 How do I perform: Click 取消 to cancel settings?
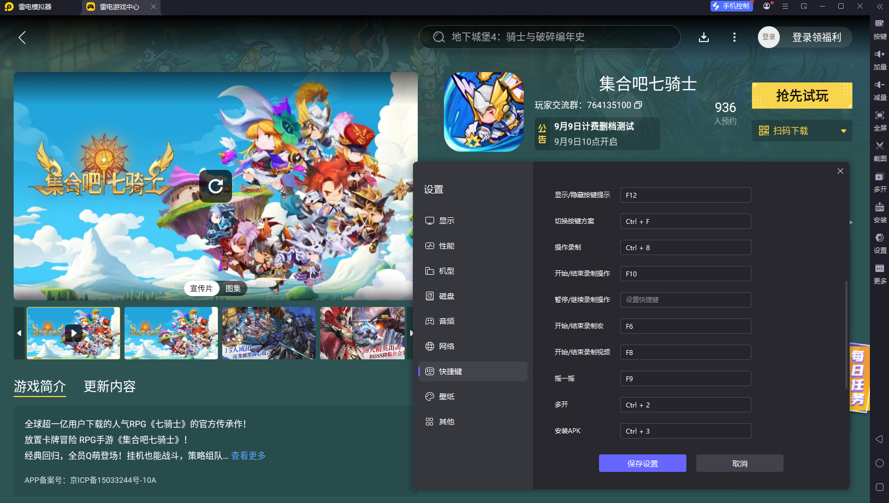(x=740, y=463)
